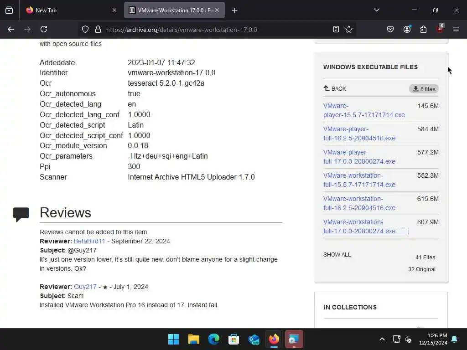Viewport: 467px width, 350px height.
Task: Select the 32 Original text
Action: (x=422, y=269)
